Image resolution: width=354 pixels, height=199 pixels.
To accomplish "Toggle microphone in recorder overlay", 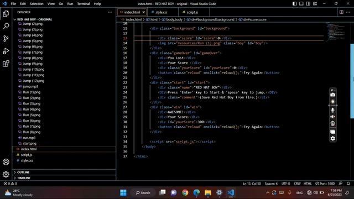I will tap(332, 110).
